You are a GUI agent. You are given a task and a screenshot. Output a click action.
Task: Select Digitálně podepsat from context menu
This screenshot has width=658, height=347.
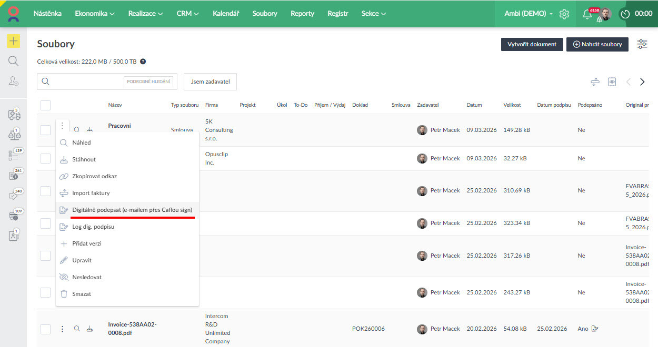(x=132, y=210)
